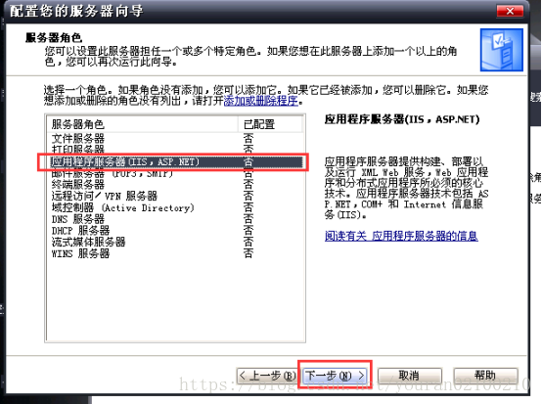Open 阅读有关应用程序服务器的信息 link
Viewport: 542px width, 404px height.
pyautogui.click(x=401, y=236)
